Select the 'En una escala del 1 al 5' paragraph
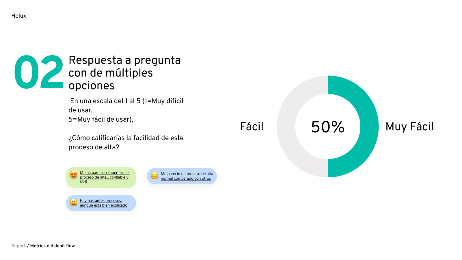Viewport: 462px width, 260px height. (x=126, y=101)
